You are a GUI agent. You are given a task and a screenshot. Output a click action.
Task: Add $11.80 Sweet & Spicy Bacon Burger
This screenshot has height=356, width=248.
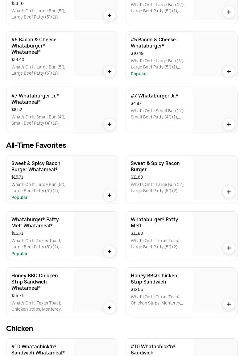(x=229, y=192)
